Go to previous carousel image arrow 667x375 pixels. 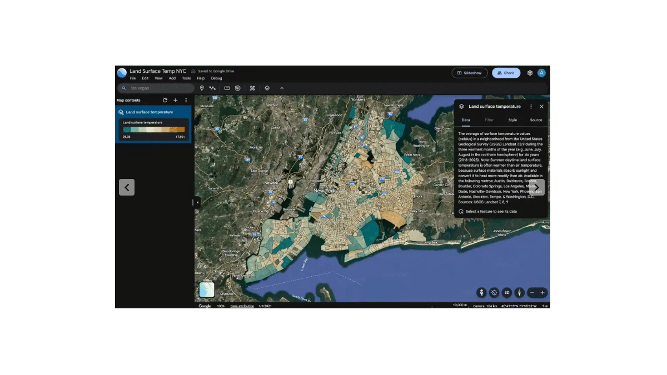127,187
